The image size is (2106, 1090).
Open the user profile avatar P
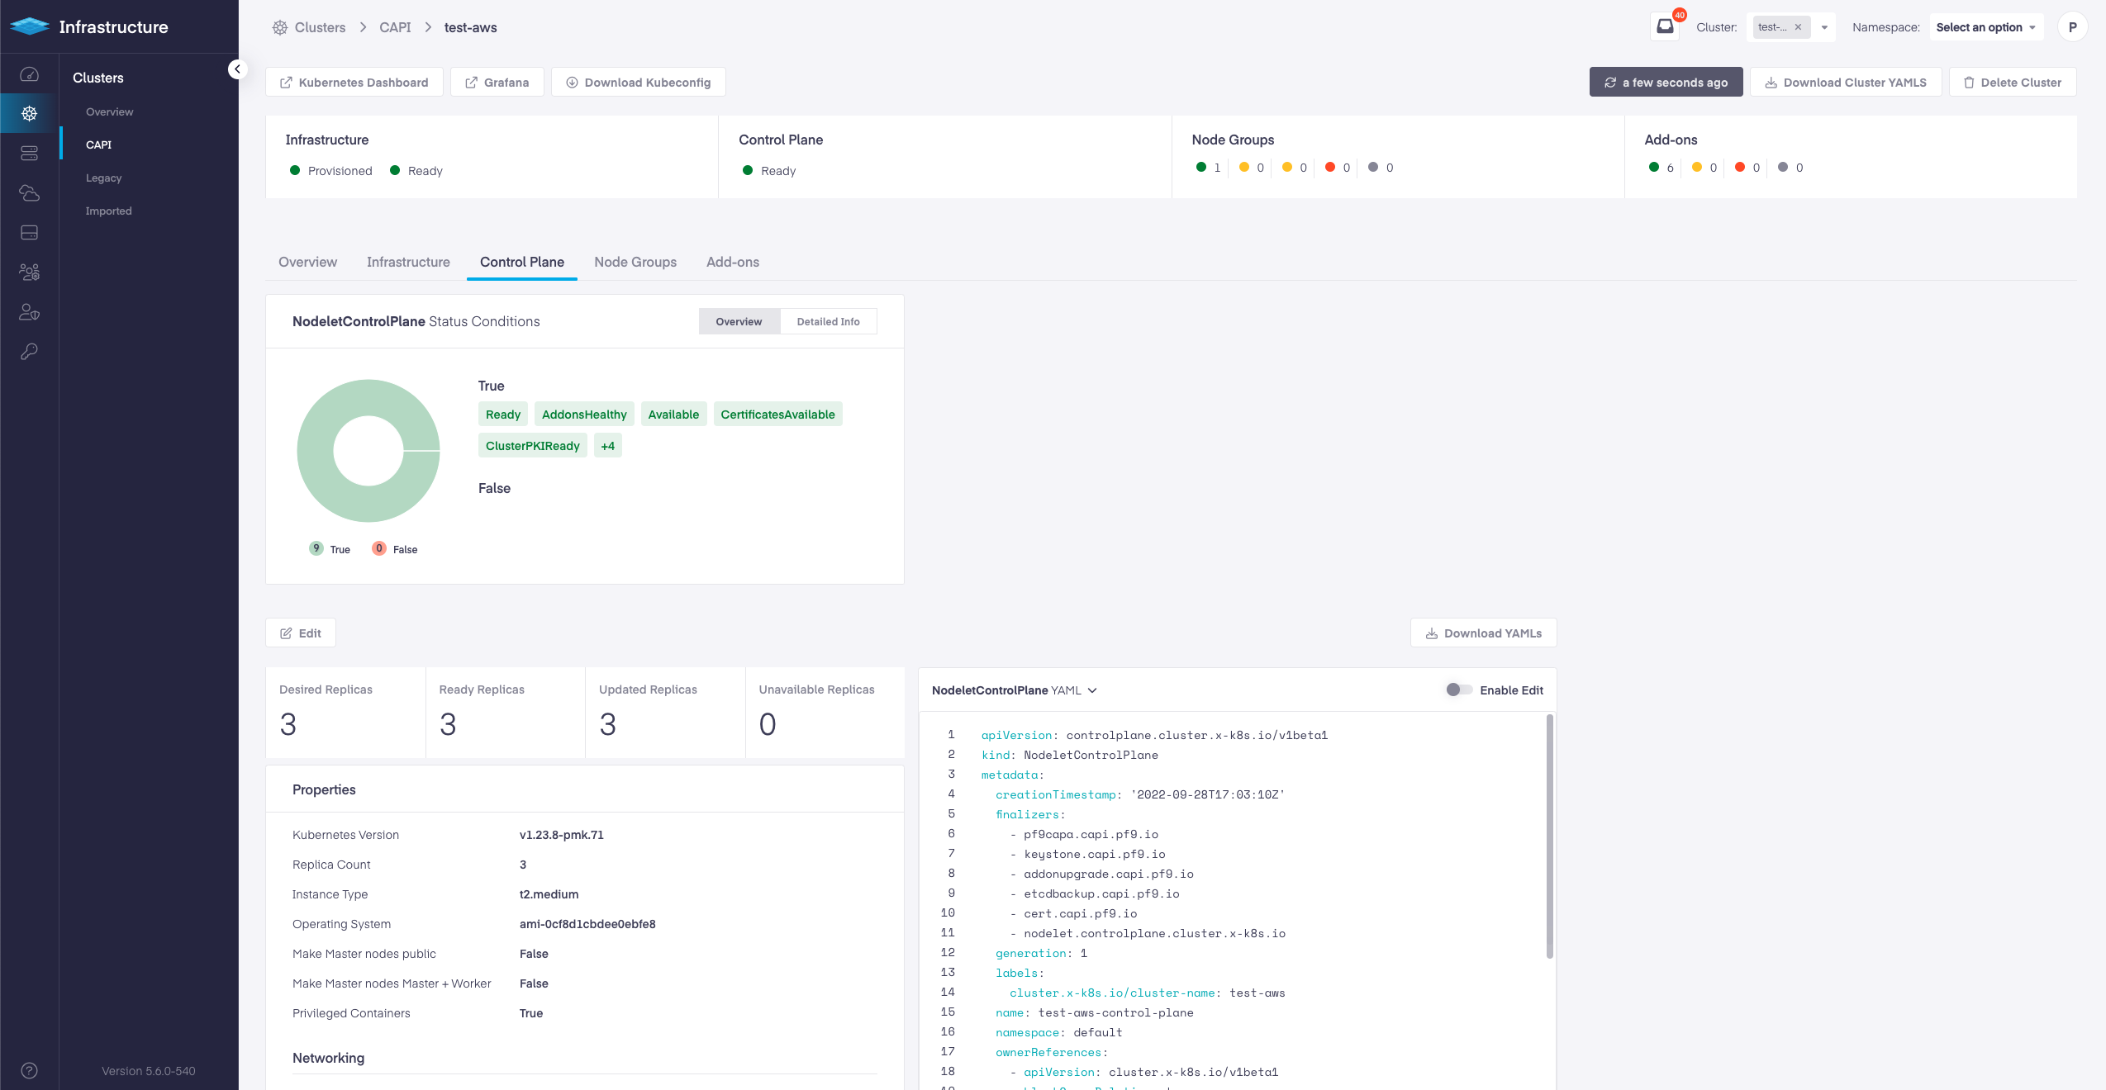point(2072,26)
